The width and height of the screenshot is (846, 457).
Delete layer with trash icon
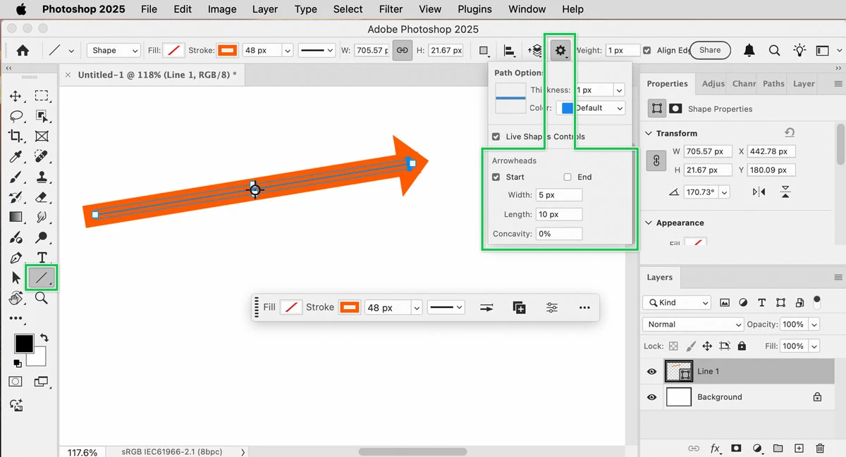click(820, 449)
